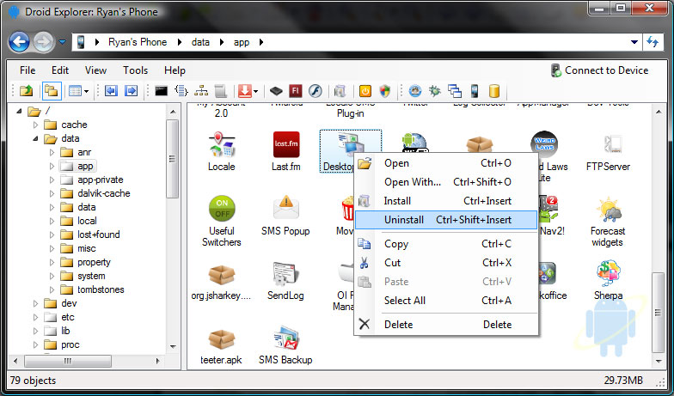Open the black command shell toolbar icon
Image resolution: width=674 pixels, height=396 pixels.
pos(162,91)
